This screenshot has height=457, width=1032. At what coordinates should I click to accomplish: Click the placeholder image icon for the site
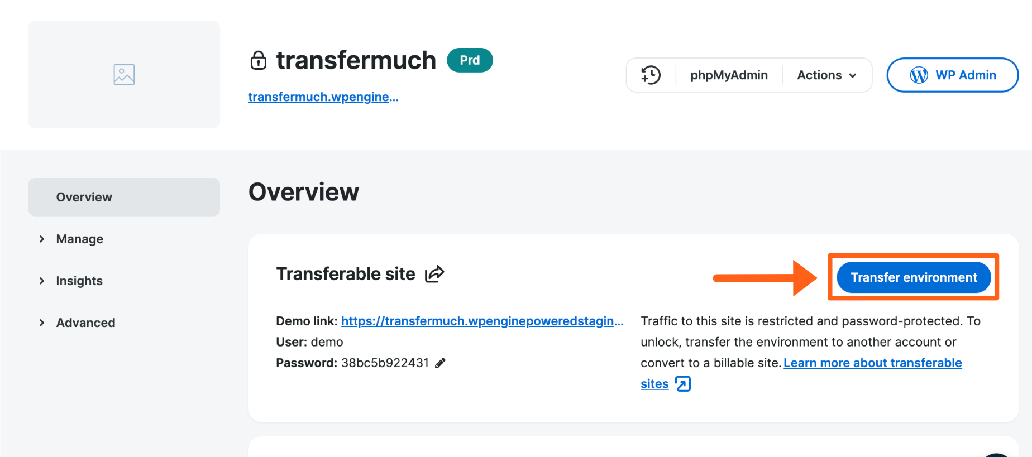click(x=123, y=74)
